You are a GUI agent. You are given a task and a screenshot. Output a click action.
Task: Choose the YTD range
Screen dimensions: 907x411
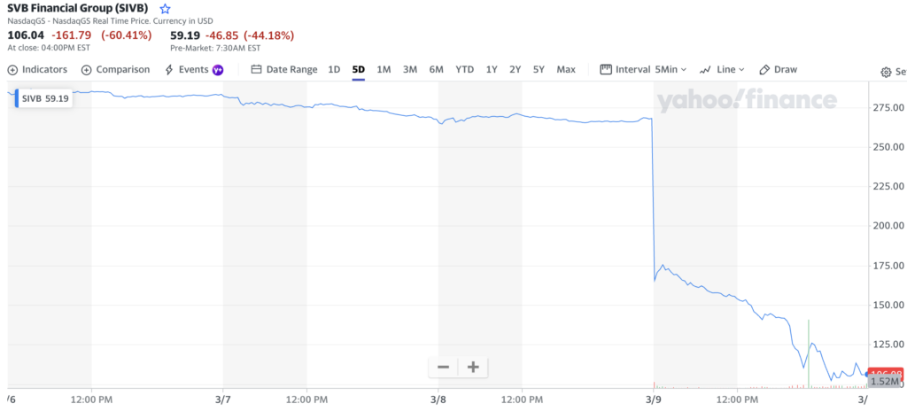click(464, 70)
